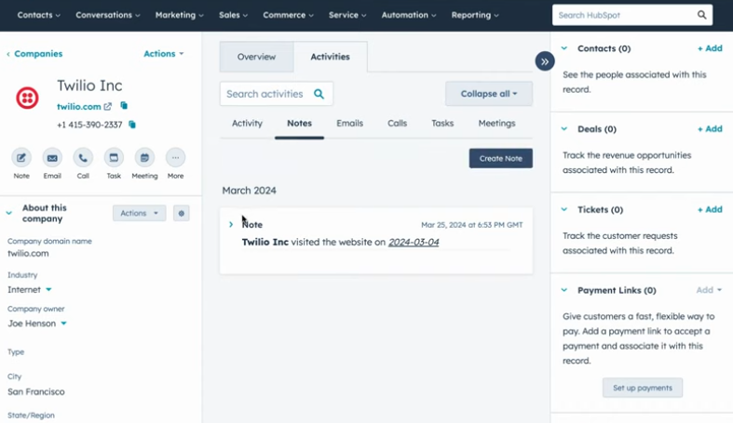Viewport: 733px width, 423px height.
Task: Open the Conversations menu
Action: tap(108, 15)
